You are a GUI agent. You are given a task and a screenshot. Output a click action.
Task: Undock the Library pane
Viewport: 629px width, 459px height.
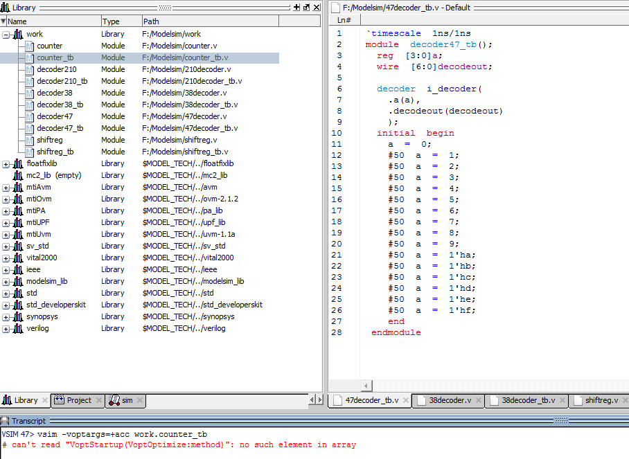click(306, 7)
